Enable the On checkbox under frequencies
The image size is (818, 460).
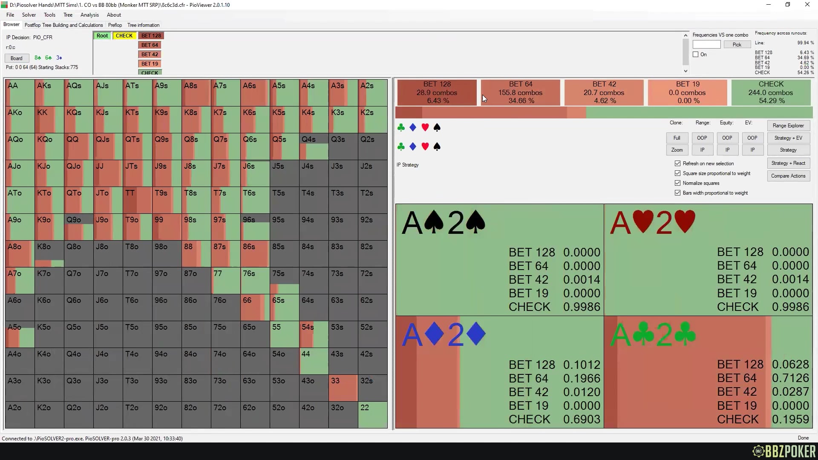pos(695,55)
